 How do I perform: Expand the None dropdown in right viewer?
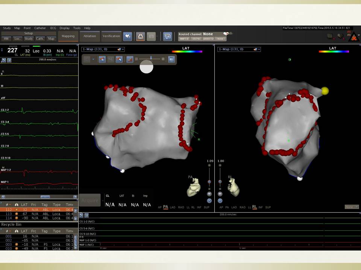coord(352,207)
